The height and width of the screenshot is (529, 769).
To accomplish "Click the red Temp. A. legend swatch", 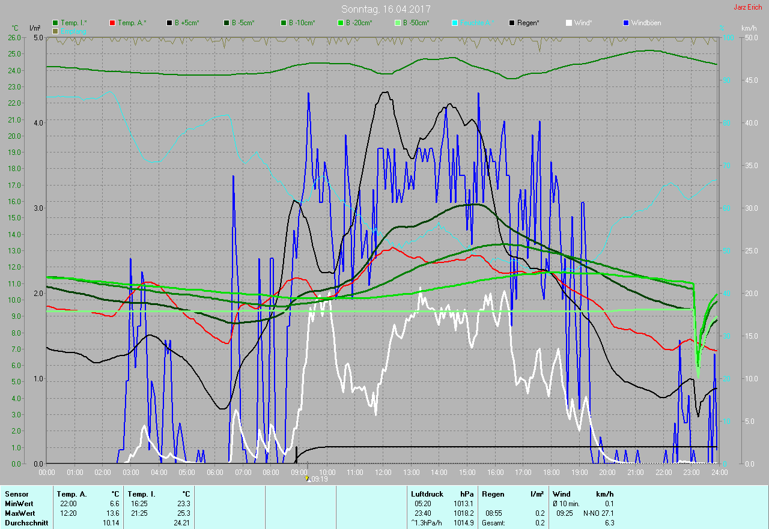I will pyautogui.click(x=112, y=23).
